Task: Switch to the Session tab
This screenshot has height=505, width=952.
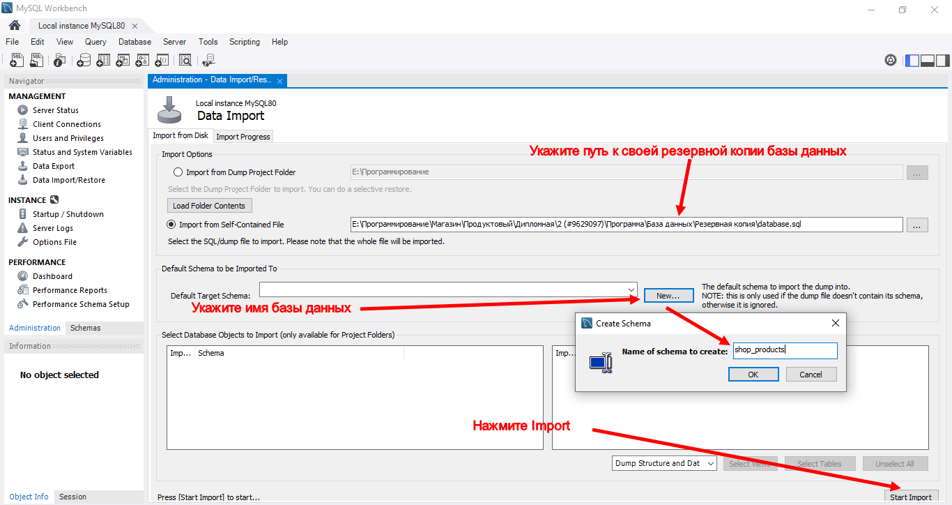Action: pos(72,497)
